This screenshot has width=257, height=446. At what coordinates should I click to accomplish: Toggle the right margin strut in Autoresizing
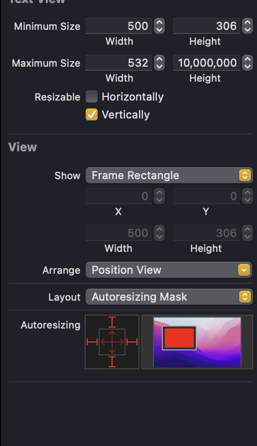[132, 342]
